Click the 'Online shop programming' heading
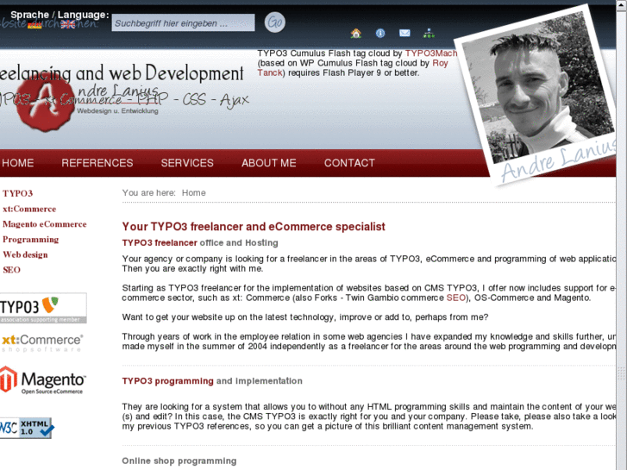The width and height of the screenshot is (627, 470). 179,461
